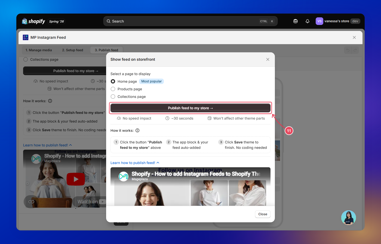Click the Mageplaza channel name in the dialog video

(x=140, y=179)
